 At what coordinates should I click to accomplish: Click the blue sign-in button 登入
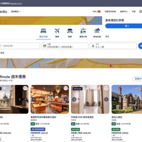pos(124,26)
